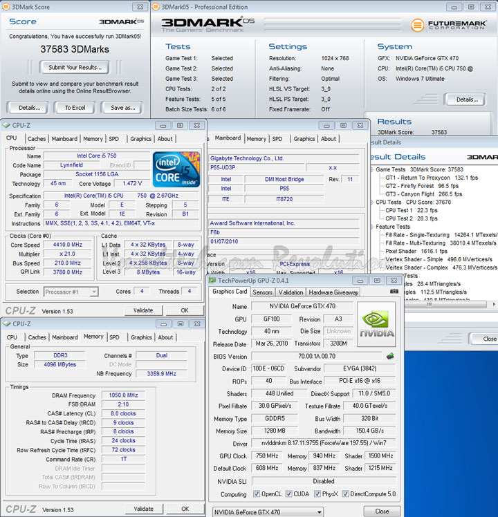Click the 3DMark05 Professional Edition title icon
This screenshot has width=498, height=517.
(x=156, y=7)
